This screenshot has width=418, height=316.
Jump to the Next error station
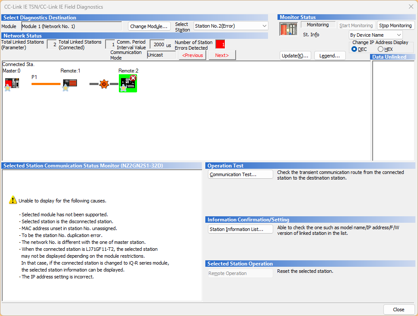pyautogui.click(x=222, y=55)
